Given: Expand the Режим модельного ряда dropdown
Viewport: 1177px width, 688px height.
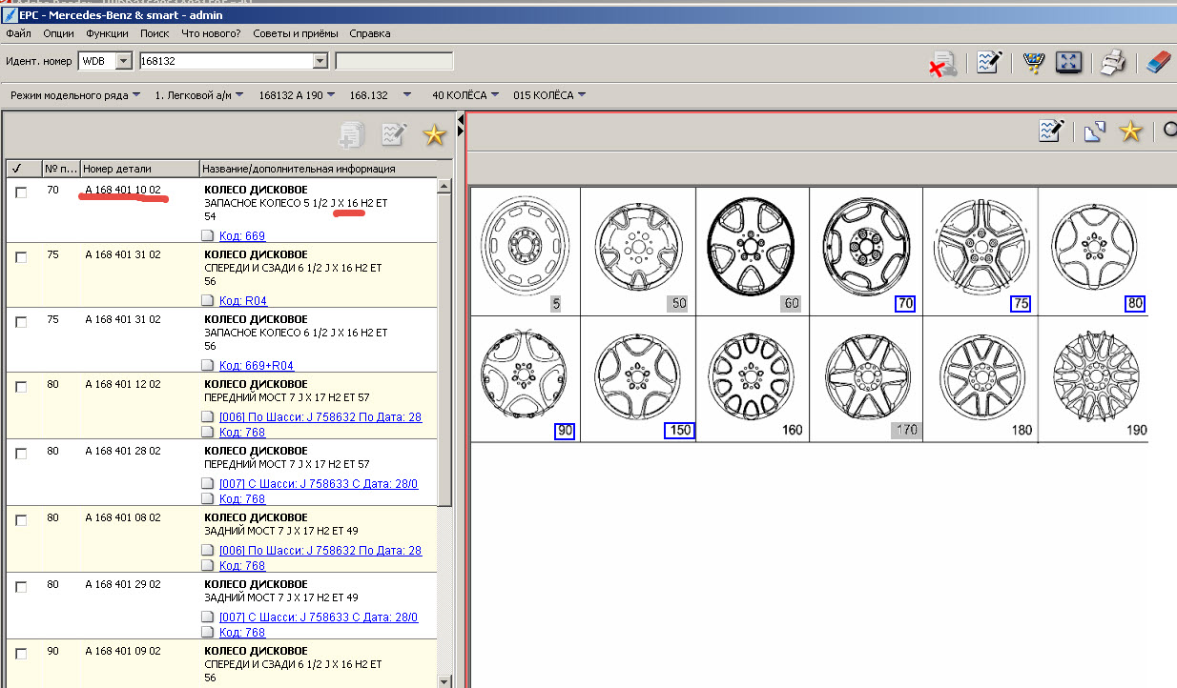Looking at the screenshot, I should pos(136,95).
